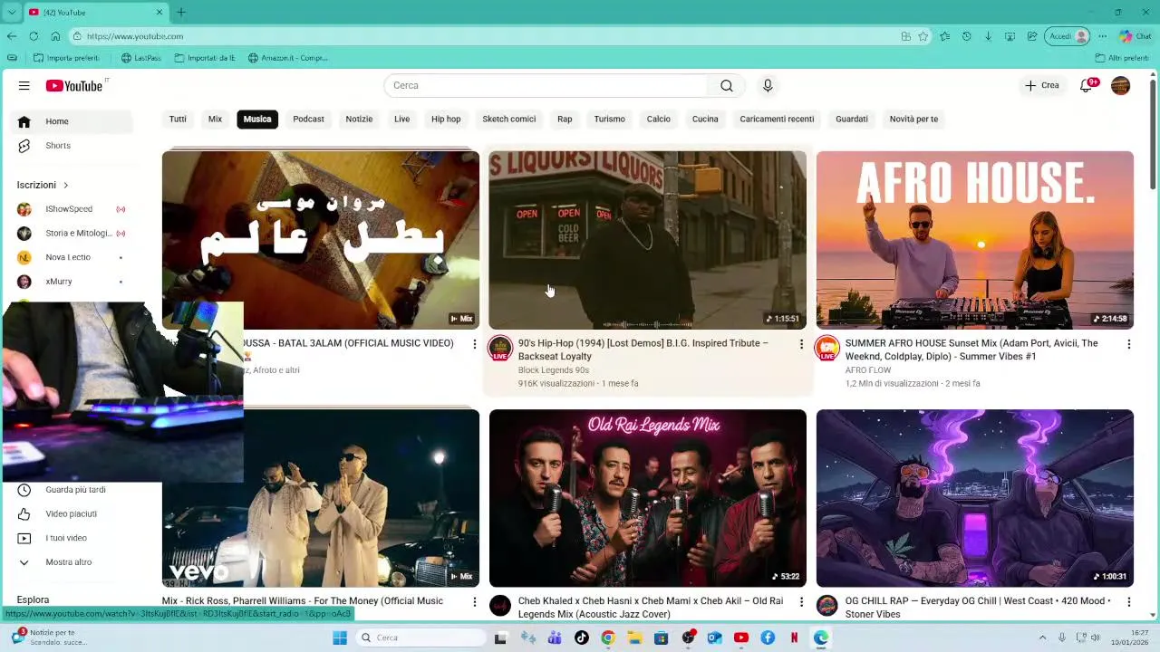Open AFRO FLOW channel avatar
1160x652 pixels.
tap(826, 348)
